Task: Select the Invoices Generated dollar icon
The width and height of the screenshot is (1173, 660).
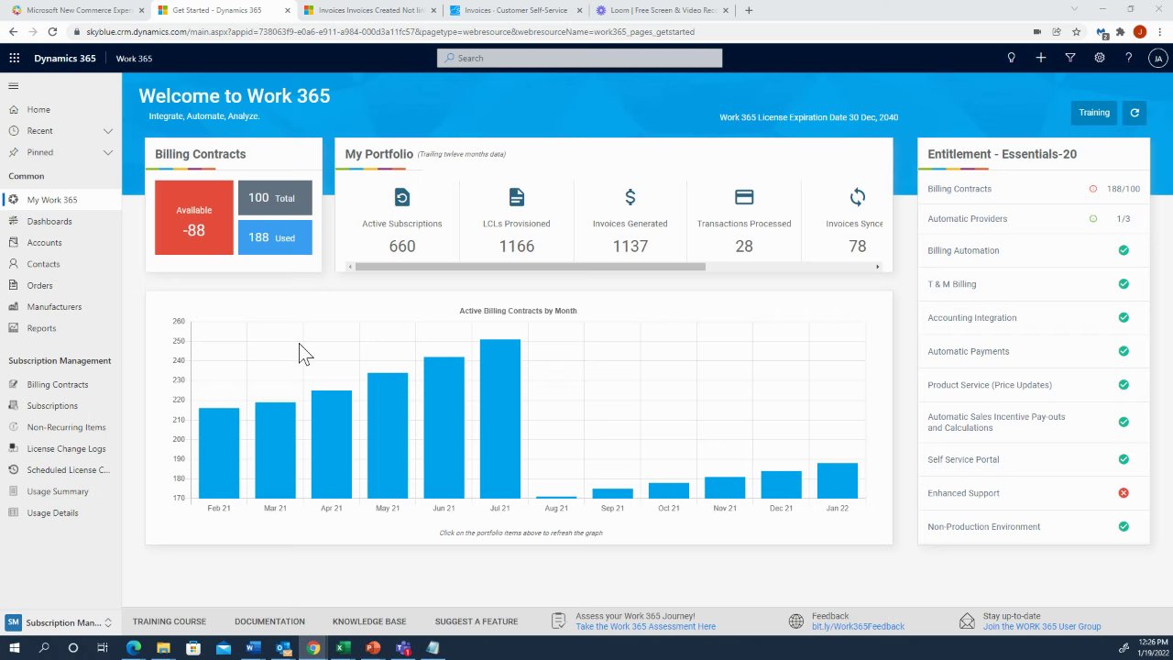Action: click(630, 197)
